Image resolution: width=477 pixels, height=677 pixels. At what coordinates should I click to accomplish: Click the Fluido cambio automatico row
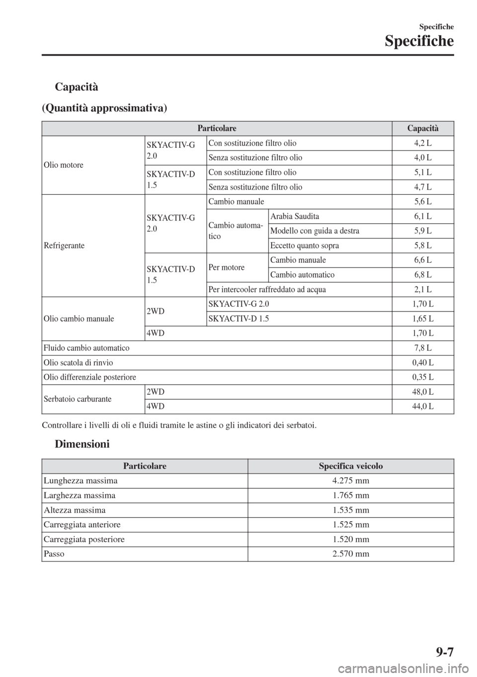point(248,348)
